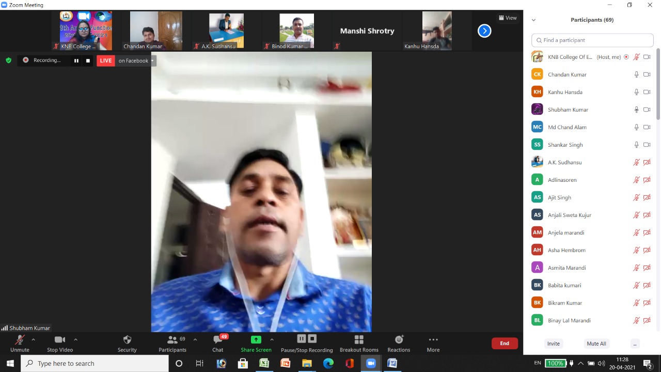
Task: Click the host's muted mic icon in list
Action: pos(637,57)
